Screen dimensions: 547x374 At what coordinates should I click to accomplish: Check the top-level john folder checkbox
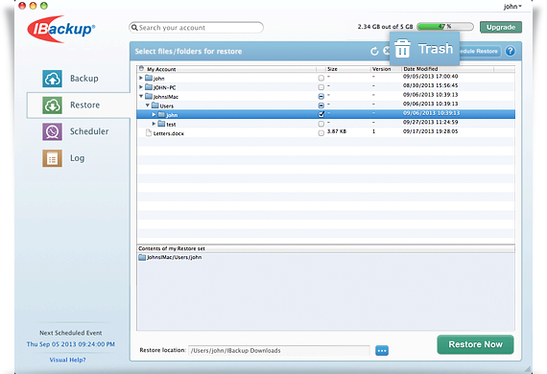321,78
